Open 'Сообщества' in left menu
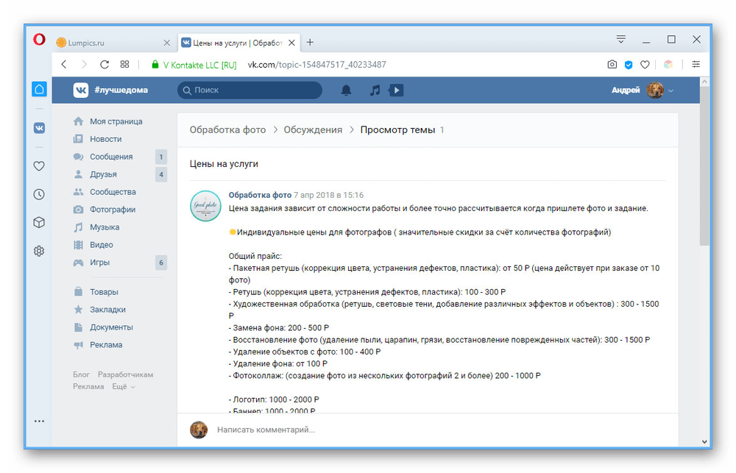Viewport: 736px width, 473px height. click(x=113, y=192)
